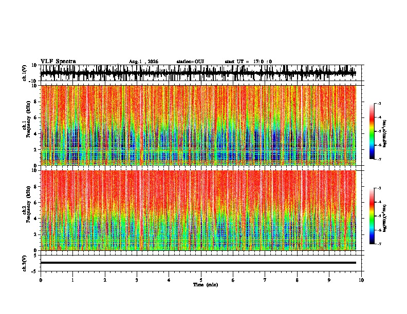The width and height of the screenshot is (407, 314).
Task: Click the '6' kHz tick on ch.2 spectrogram
Action: [x=36, y=203]
